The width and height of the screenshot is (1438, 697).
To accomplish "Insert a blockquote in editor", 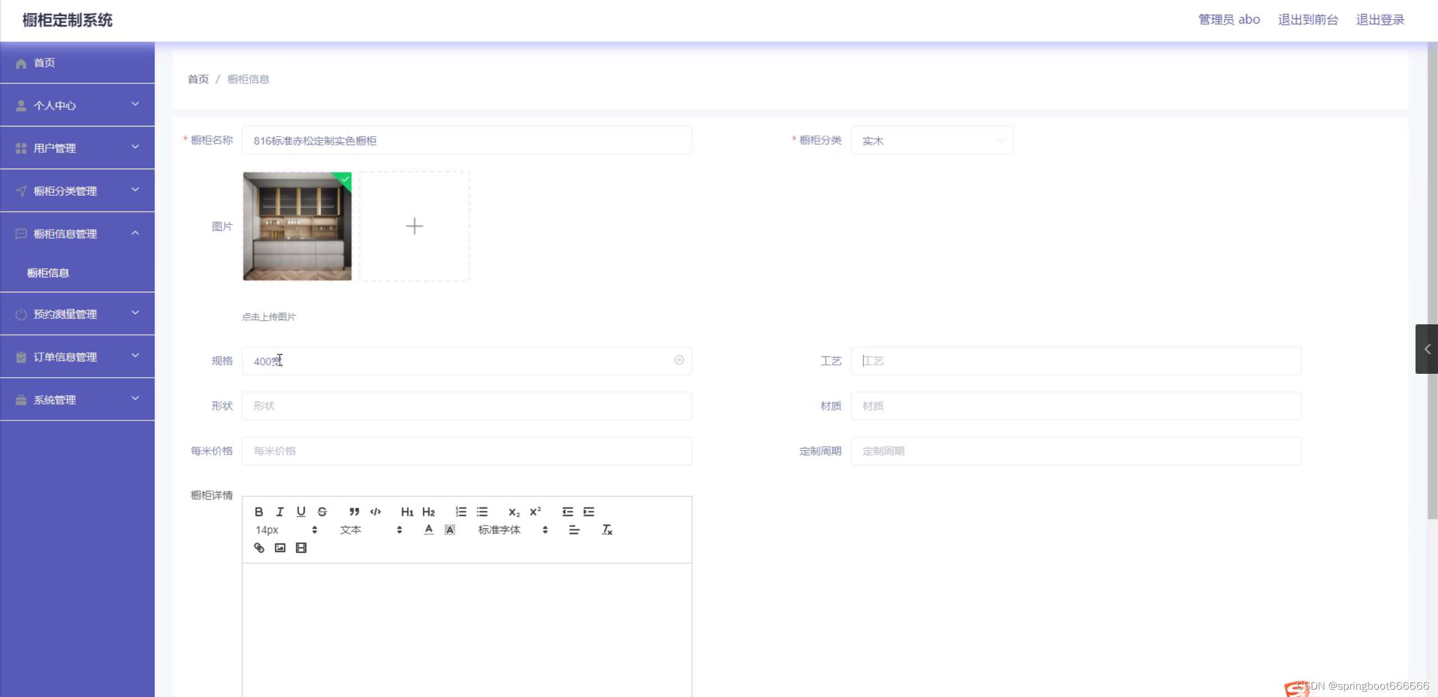I will coord(354,512).
